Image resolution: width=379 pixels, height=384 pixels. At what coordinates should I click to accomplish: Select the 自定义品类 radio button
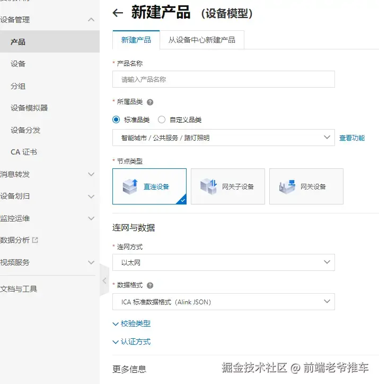(x=162, y=120)
